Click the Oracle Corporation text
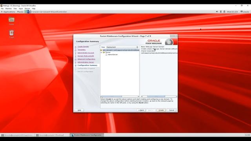Image resolution: width=251 pixels, height=141 pixels. (x=148, y=51)
